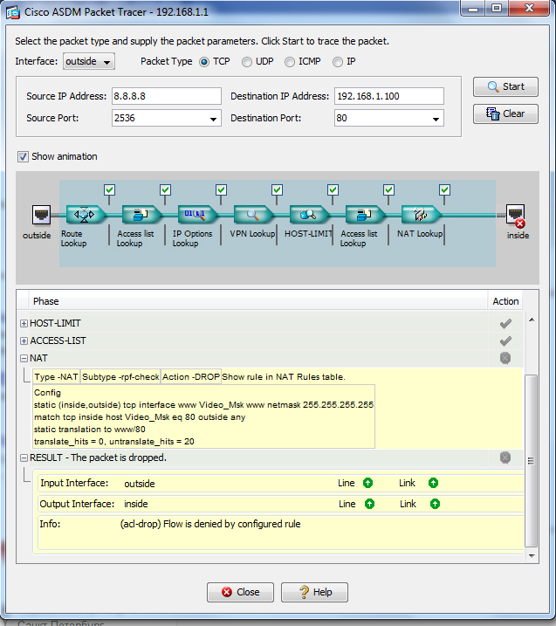Click the first Access list Lookup phase icon
This screenshot has width=556, height=626.
[x=141, y=215]
